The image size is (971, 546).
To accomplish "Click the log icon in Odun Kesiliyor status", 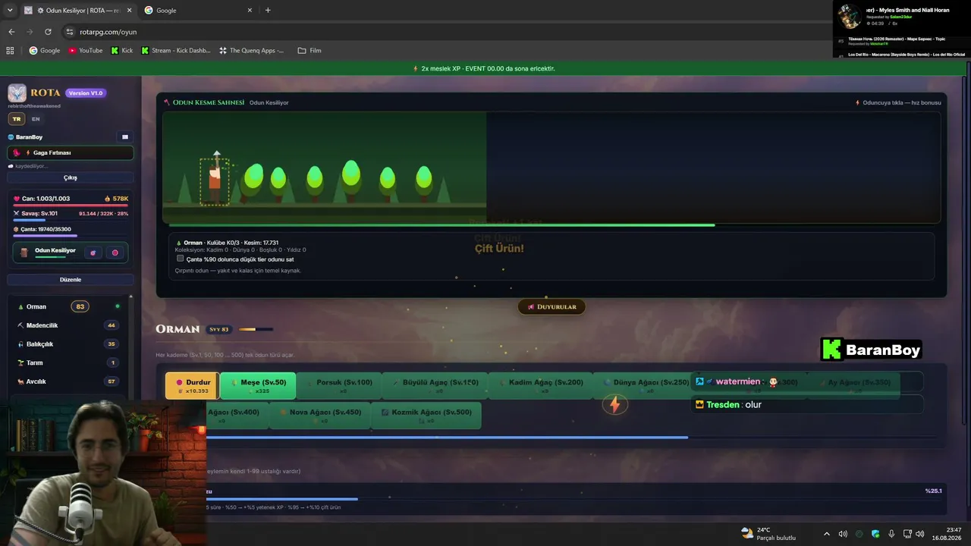I will tap(24, 253).
